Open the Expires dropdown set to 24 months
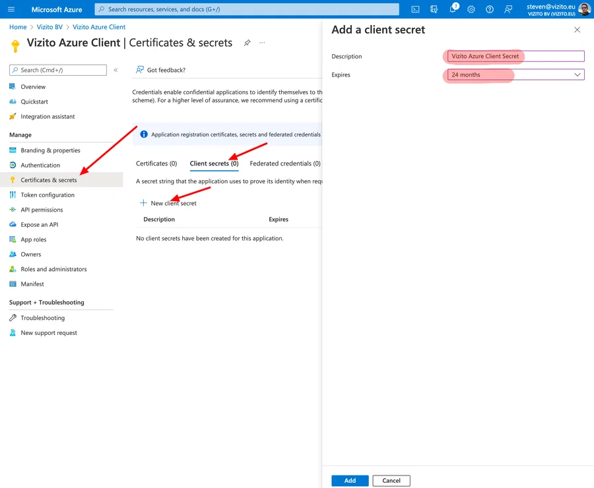This screenshot has height=488, width=594. (x=514, y=75)
